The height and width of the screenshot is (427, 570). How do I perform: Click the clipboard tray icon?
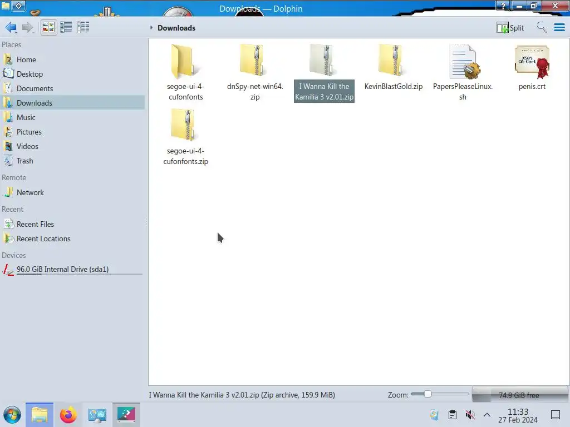click(452, 415)
